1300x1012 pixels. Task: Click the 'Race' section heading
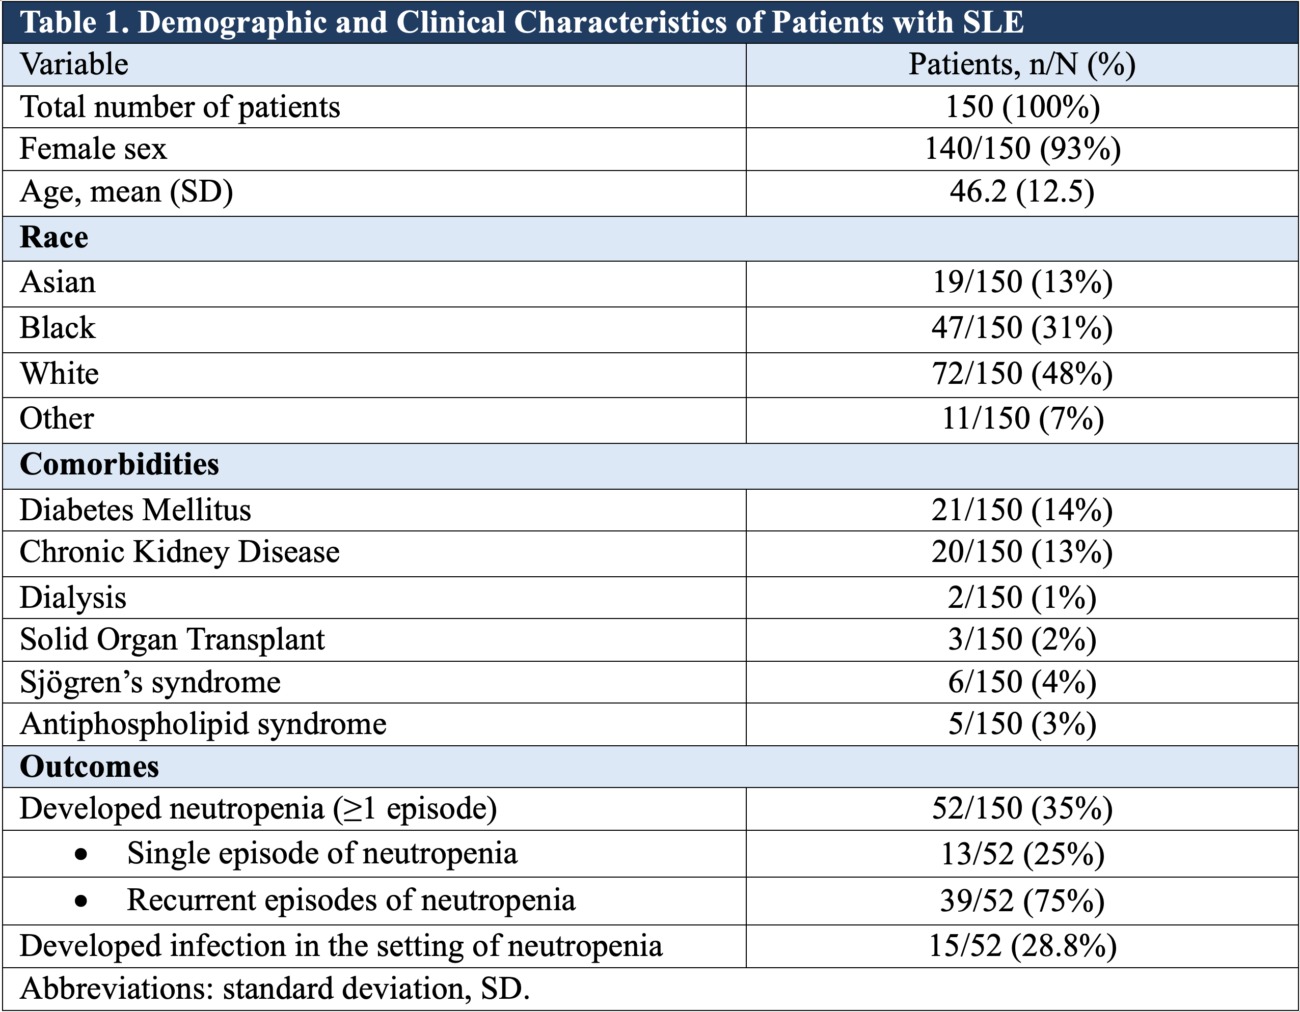point(54,237)
